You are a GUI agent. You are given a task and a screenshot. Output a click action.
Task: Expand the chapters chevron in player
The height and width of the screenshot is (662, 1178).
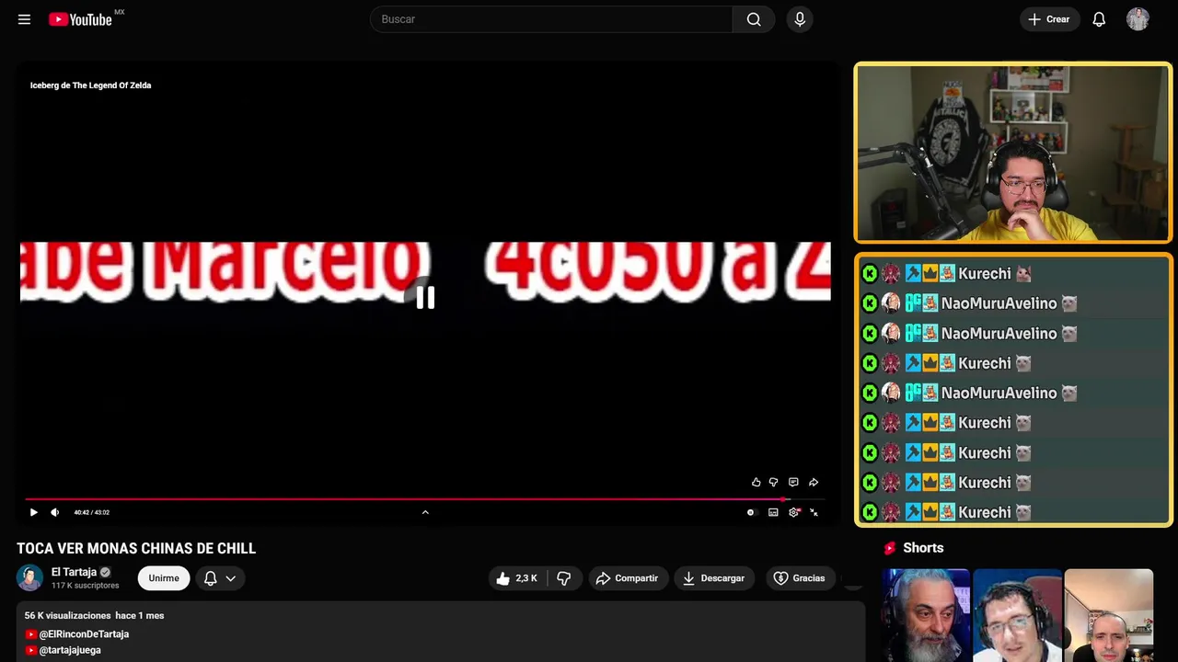425,512
